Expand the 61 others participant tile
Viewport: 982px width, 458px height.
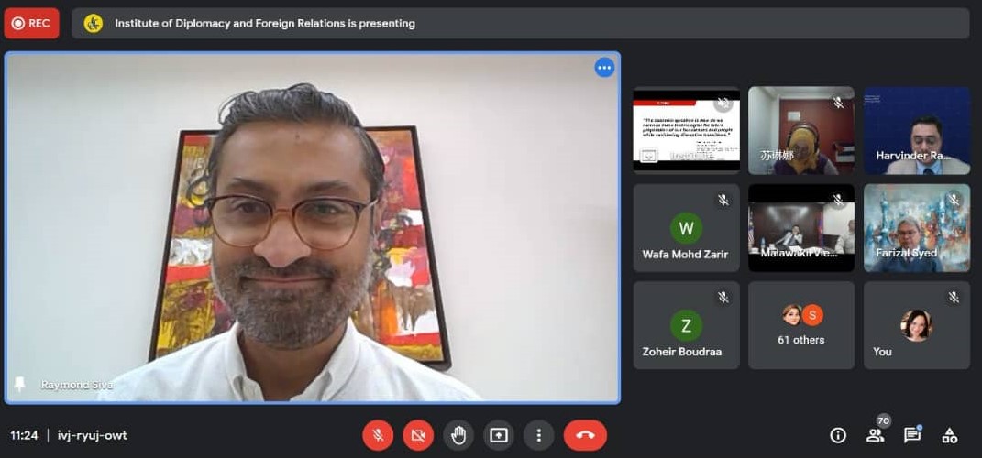click(x=800, y=325)
